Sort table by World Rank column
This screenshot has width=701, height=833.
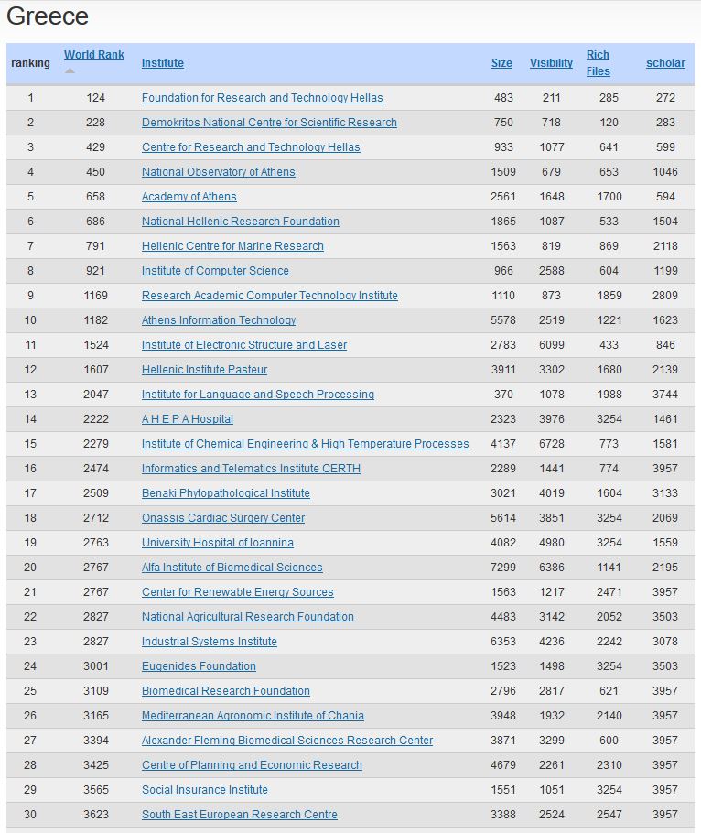93,55
